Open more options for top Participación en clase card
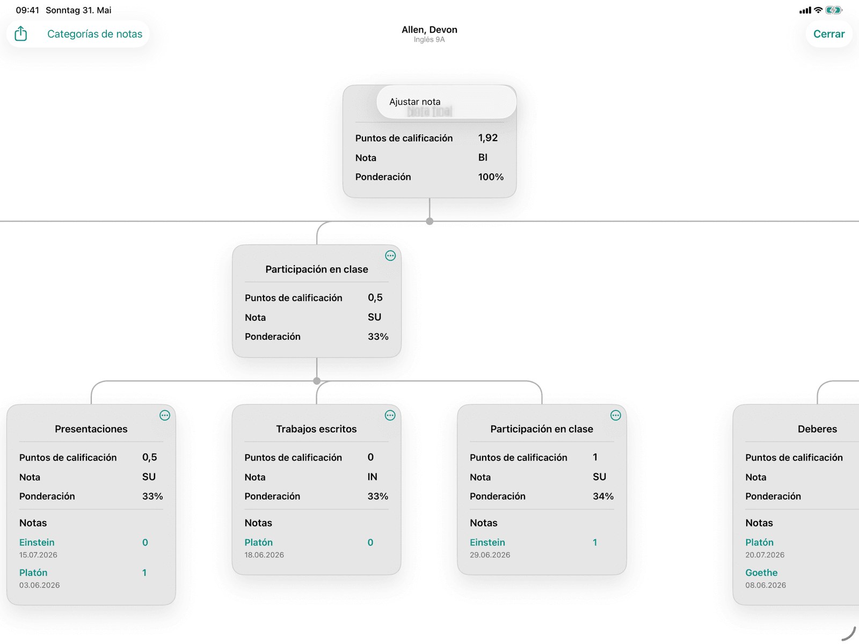Viewport: 859px width, 644px height. [x=390, y=256]
